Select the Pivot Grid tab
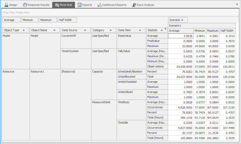 click(x=63, y=5)
